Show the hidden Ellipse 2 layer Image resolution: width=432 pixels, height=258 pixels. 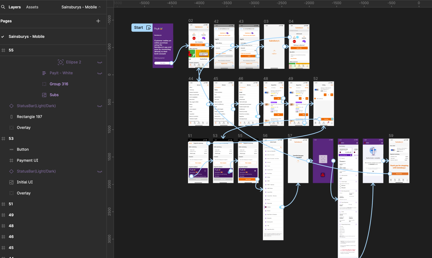(99, 62)
